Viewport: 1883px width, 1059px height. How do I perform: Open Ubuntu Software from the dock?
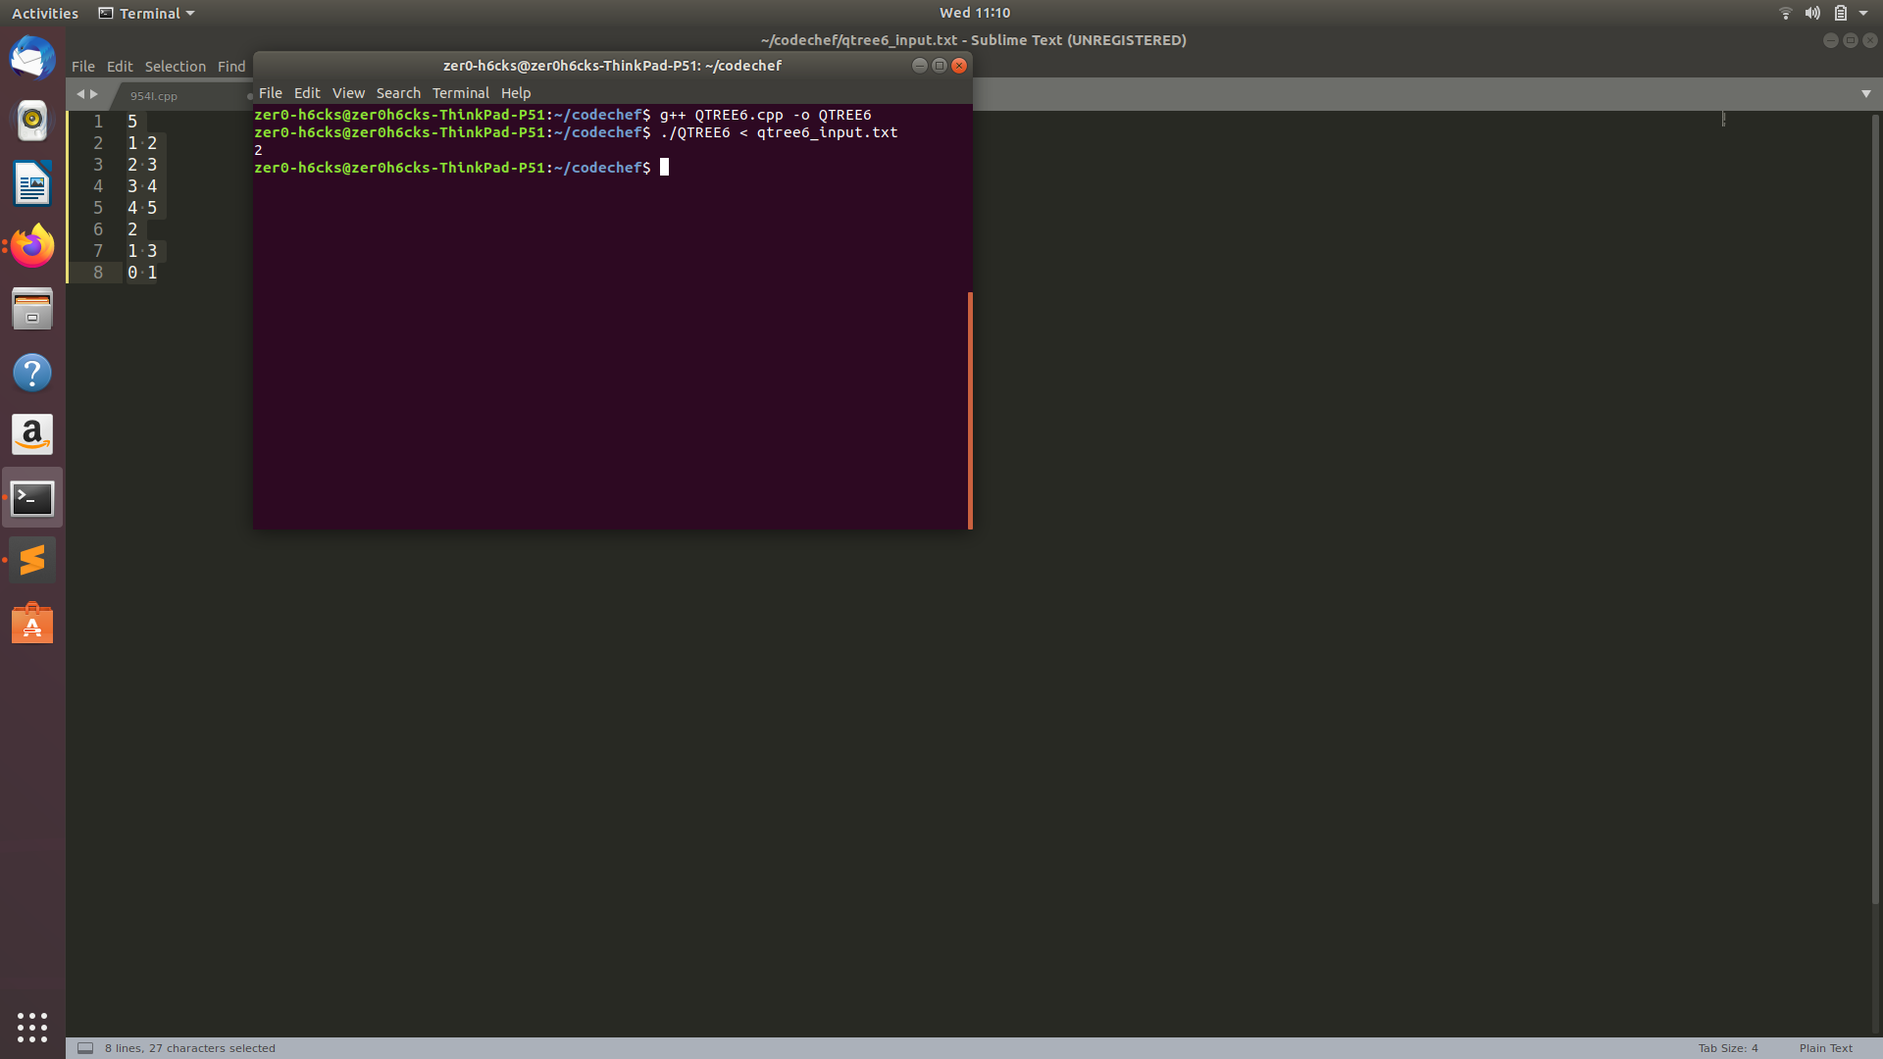[32, 624]
